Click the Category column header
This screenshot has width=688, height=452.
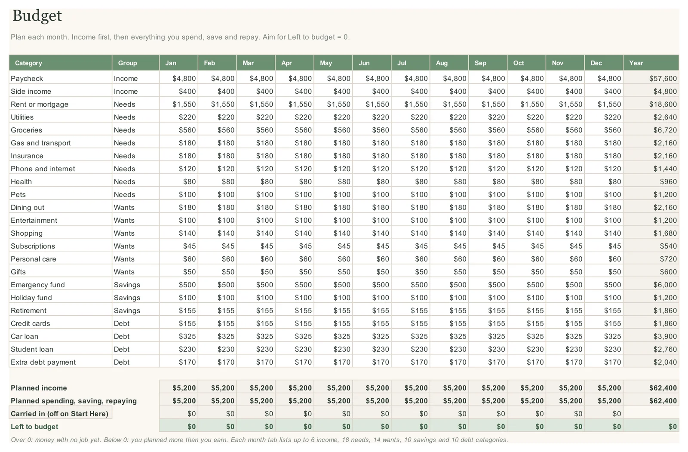[x=61, y=63]
